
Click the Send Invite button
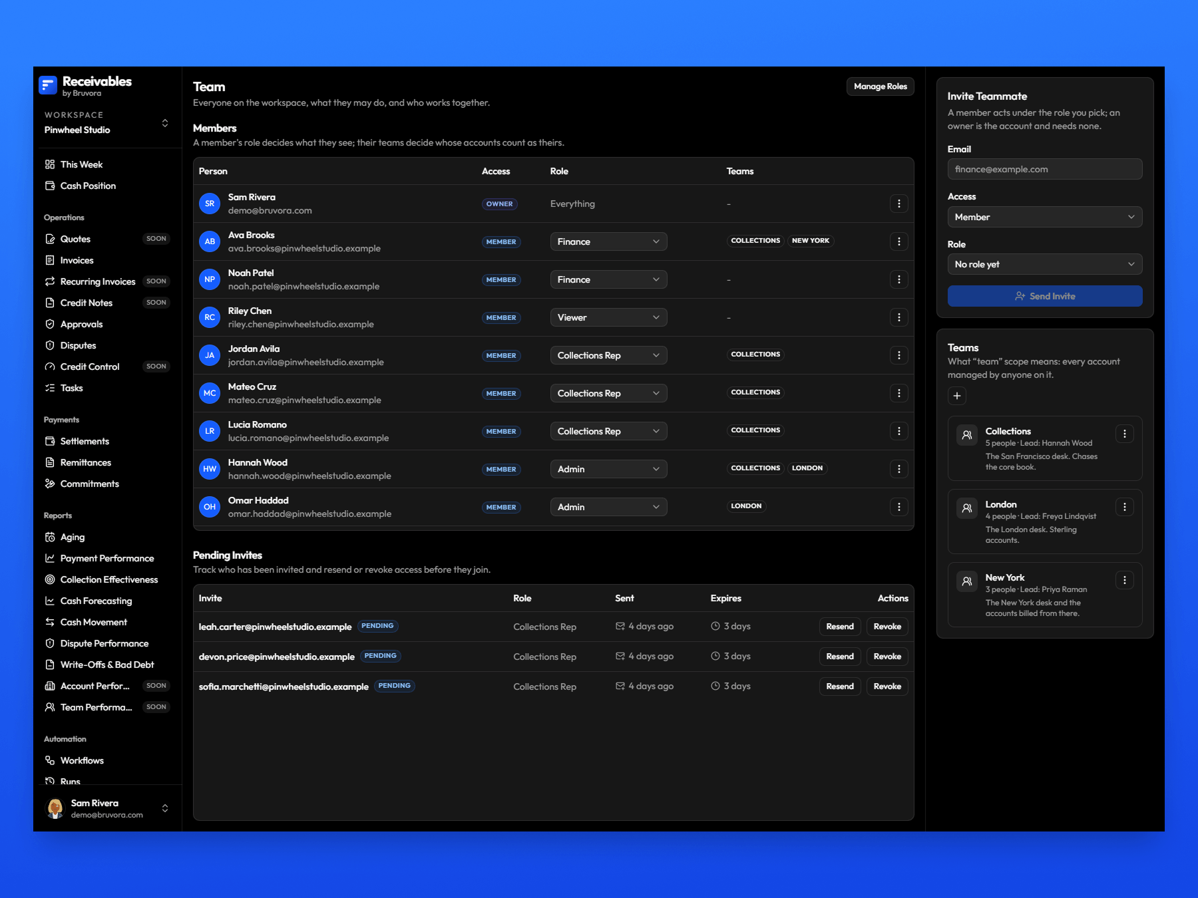[1045, 296]
